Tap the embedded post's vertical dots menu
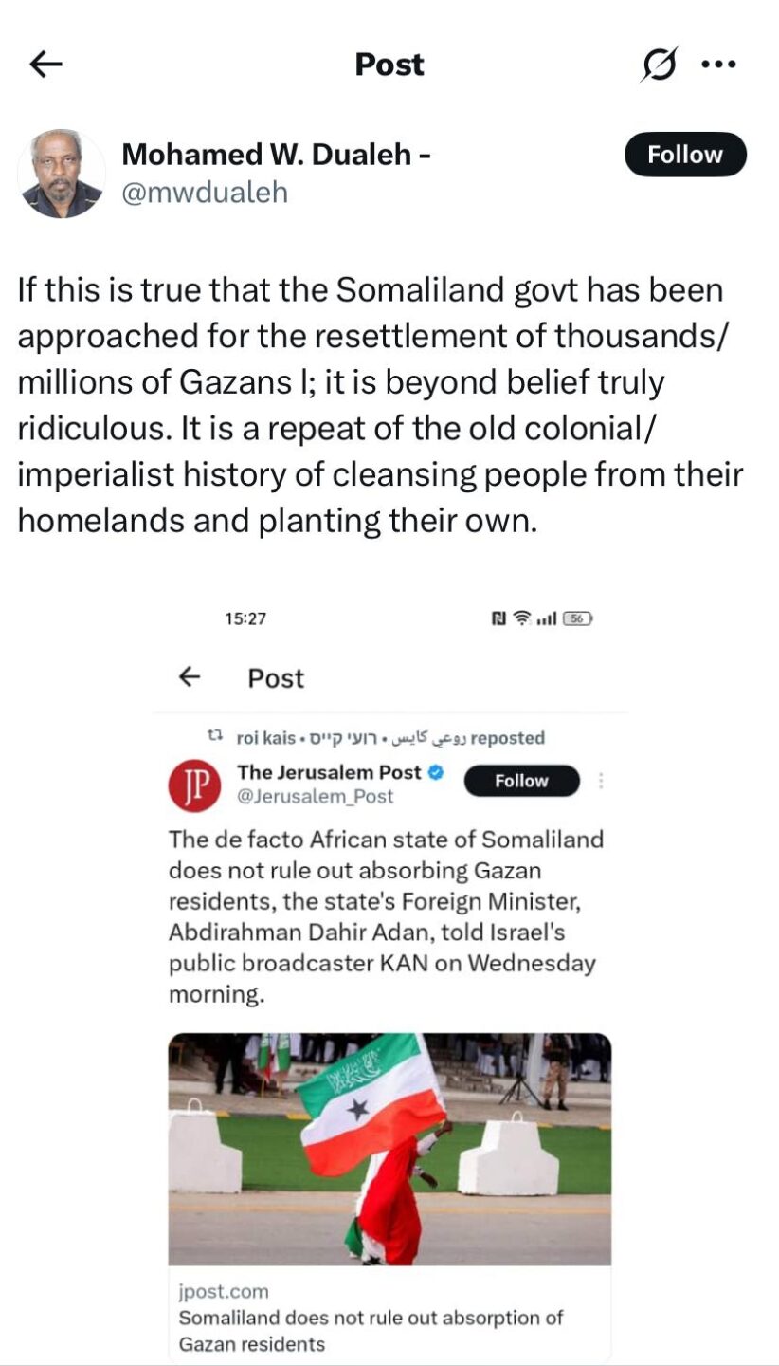This screenshot has height=1366, width=779. pyautogui.click(x=601, y=781)
